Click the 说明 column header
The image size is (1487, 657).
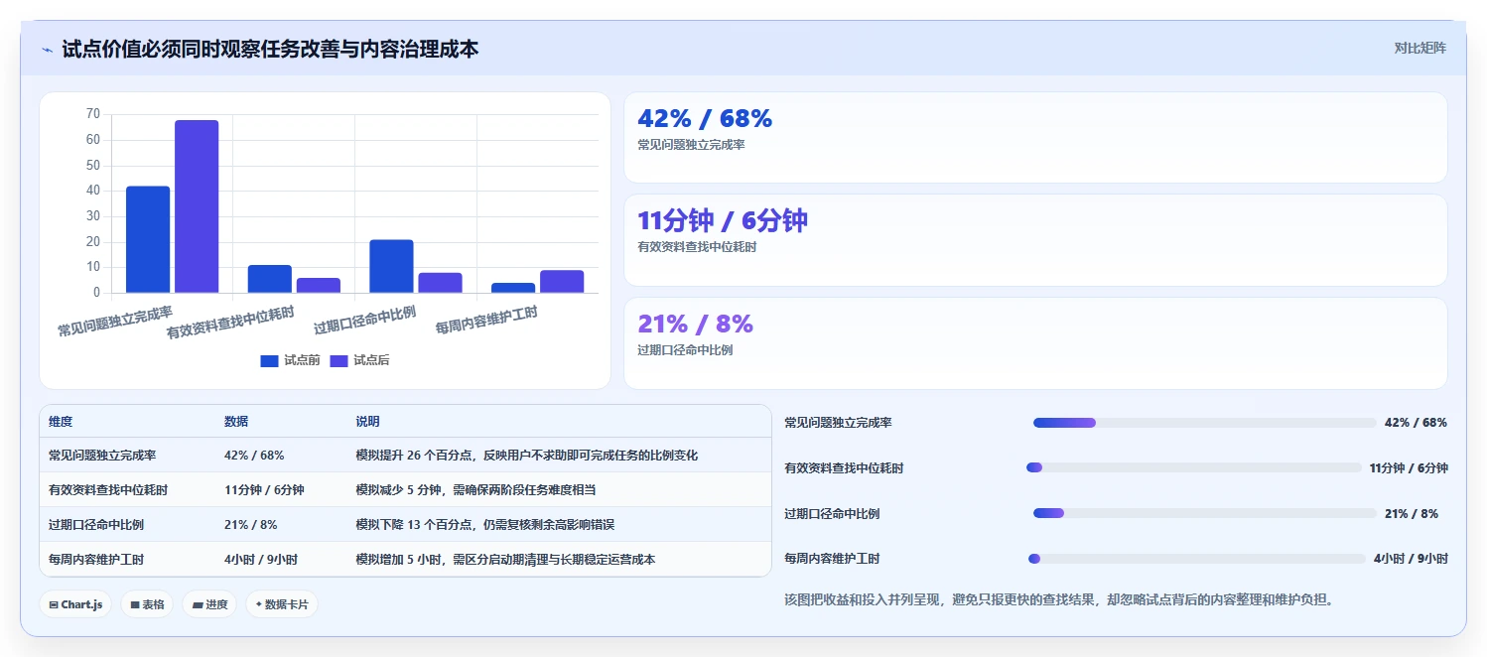(367, 422)
